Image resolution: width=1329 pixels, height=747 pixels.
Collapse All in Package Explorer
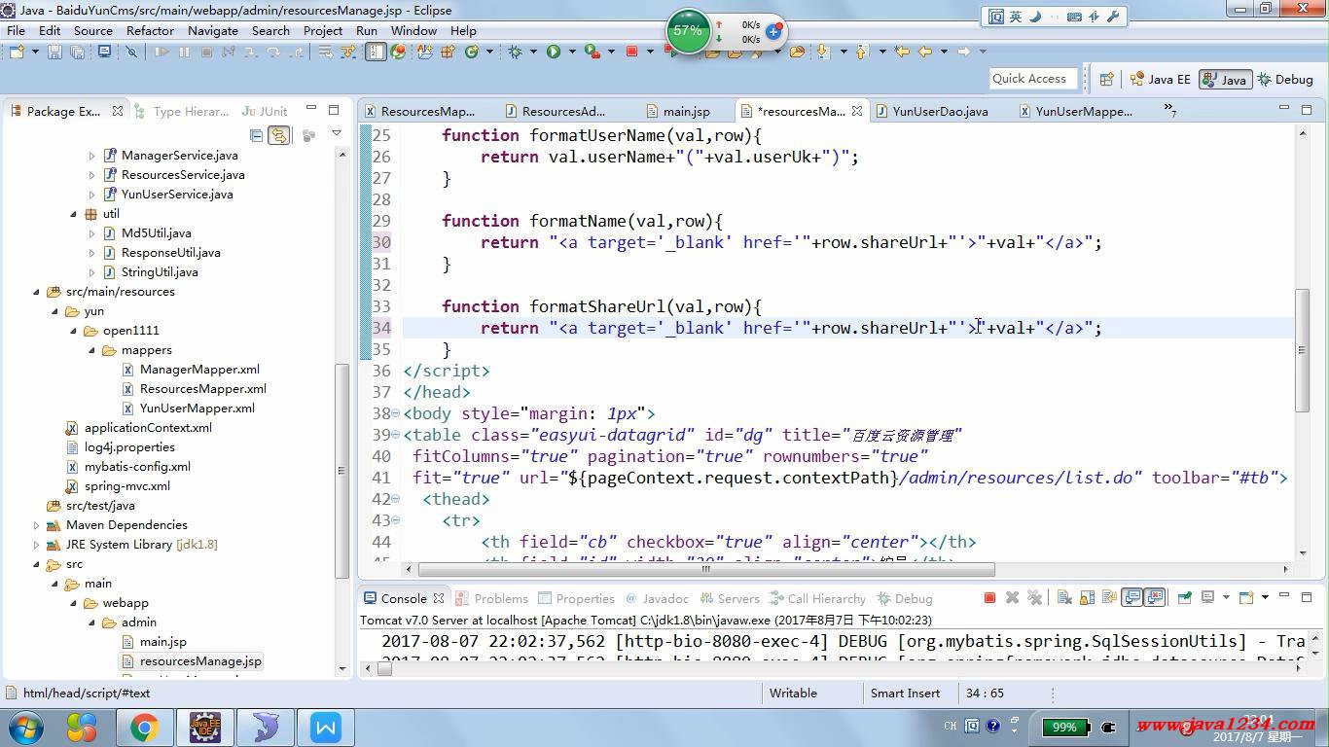[256, 135]
